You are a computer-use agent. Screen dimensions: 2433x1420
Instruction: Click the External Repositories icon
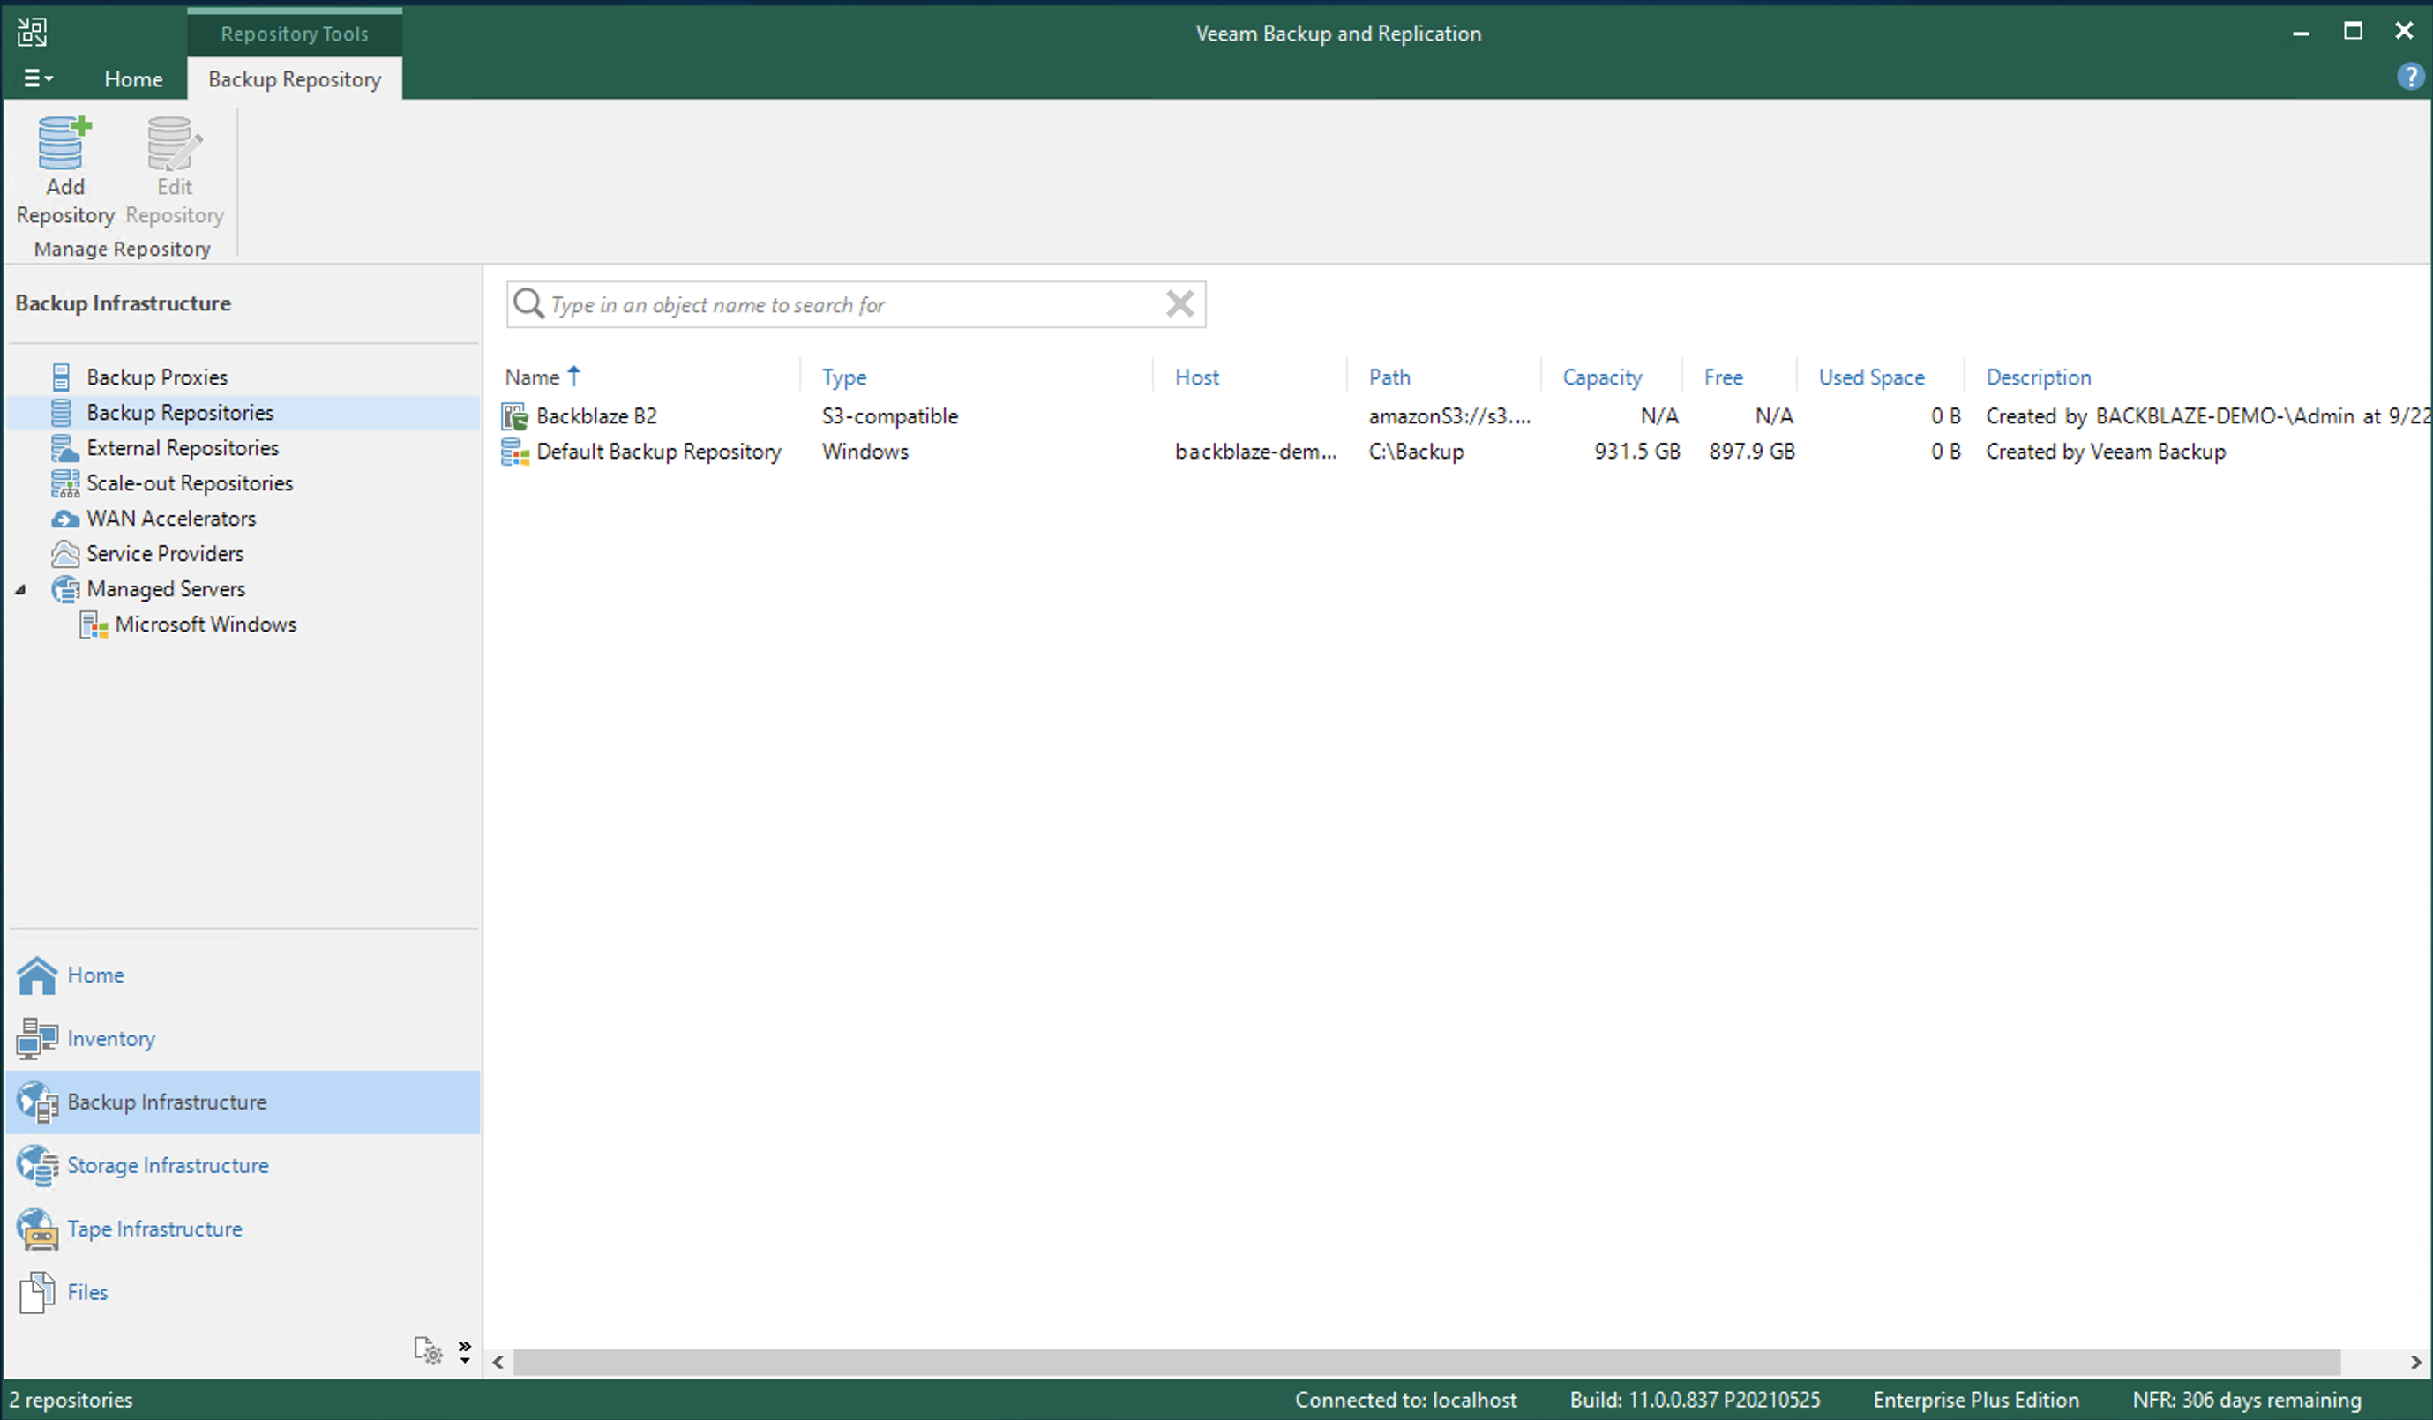pos(64,448)
